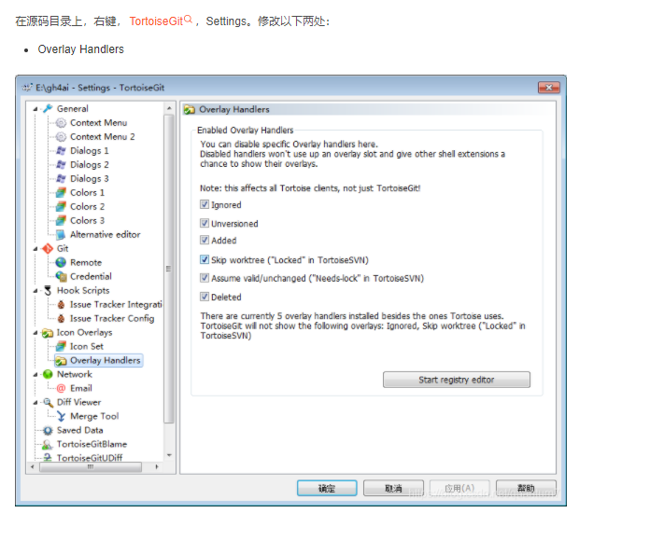Click the Colors 2 icon
Screen dimensions: 664x541
62,206
